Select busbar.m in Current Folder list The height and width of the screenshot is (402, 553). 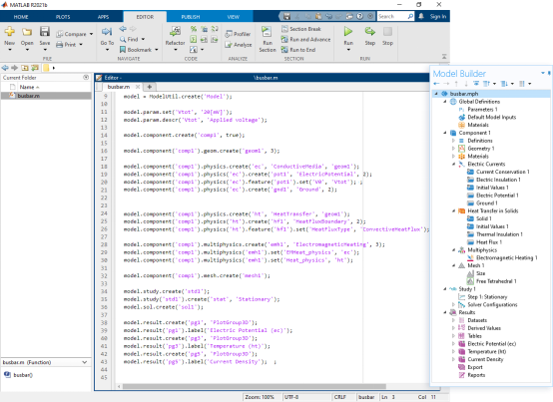46,96
